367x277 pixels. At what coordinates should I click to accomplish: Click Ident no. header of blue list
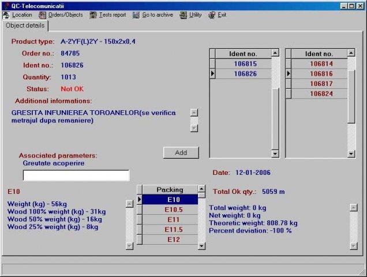click(244, 54)
